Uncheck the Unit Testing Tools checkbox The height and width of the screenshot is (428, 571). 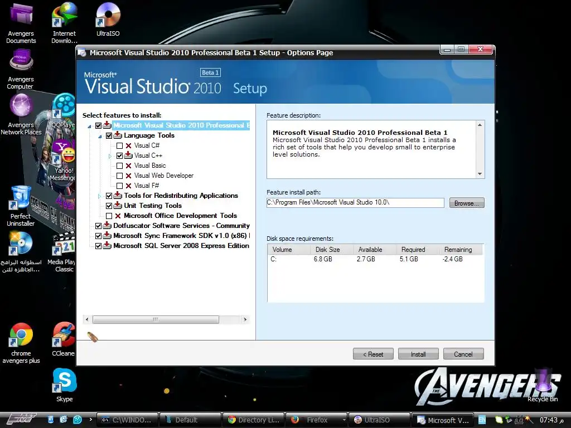[x=109, y=206]
